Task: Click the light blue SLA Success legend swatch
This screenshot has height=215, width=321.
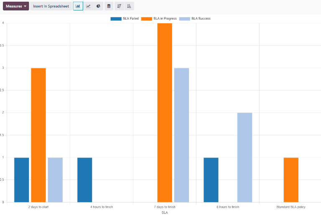Action: point(184,19)
